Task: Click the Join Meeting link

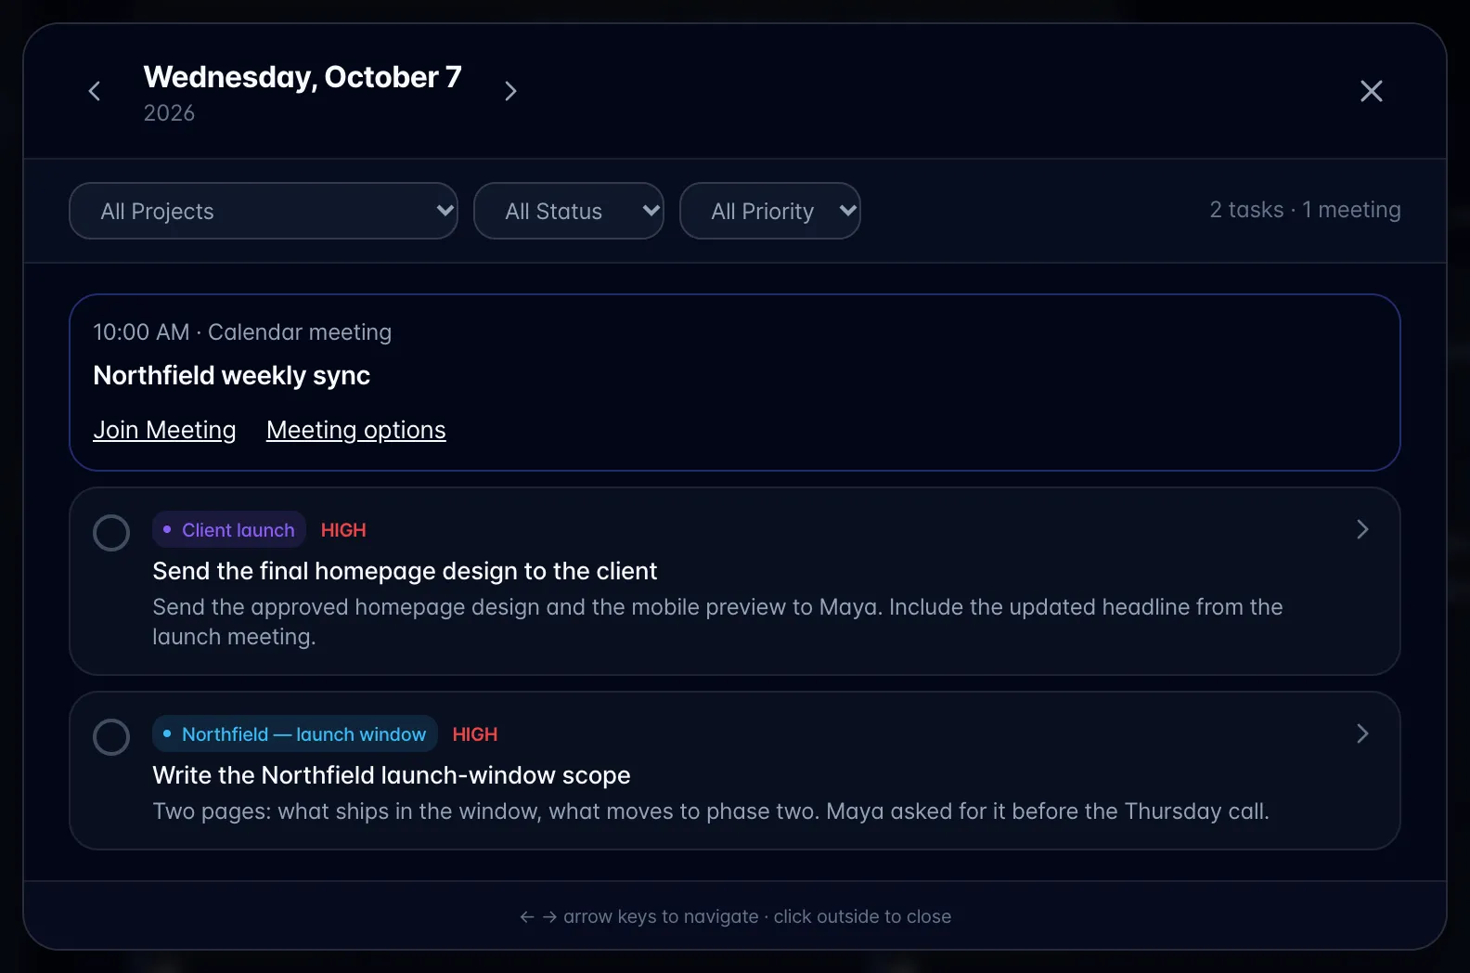Action: [164, 430]
